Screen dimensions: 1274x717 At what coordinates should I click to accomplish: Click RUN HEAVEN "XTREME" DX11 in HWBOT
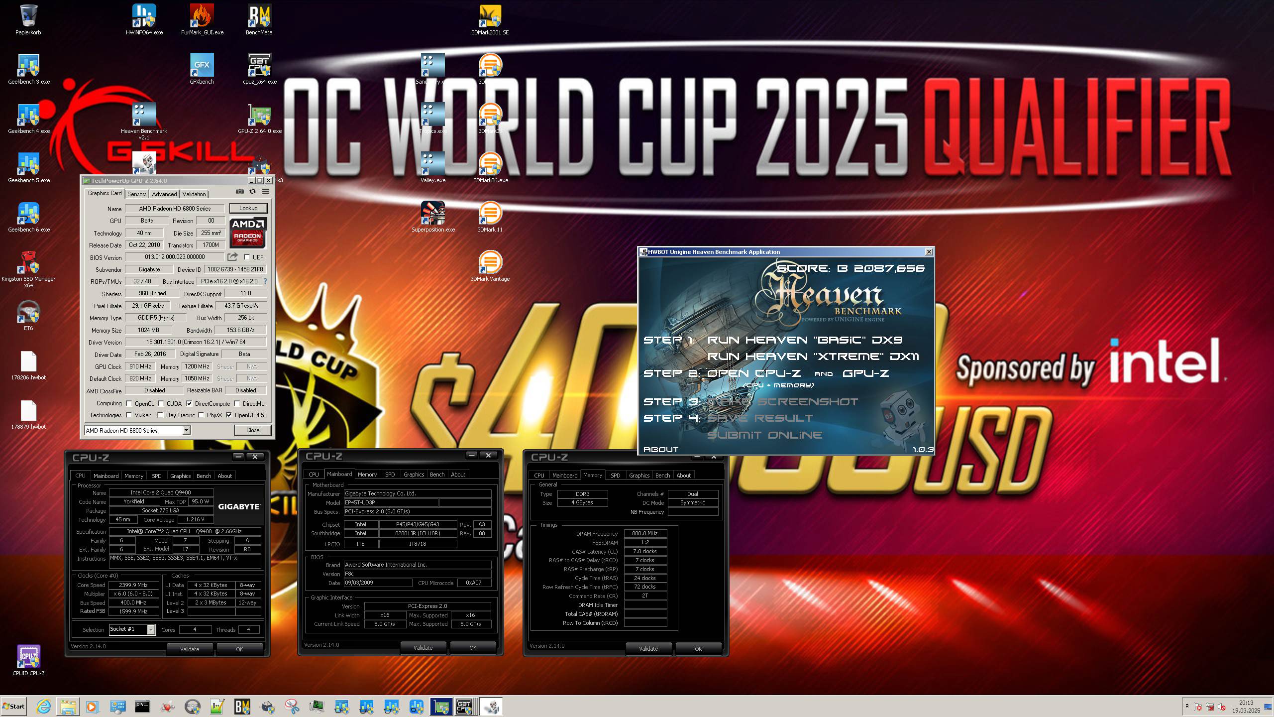pos(813,357)
